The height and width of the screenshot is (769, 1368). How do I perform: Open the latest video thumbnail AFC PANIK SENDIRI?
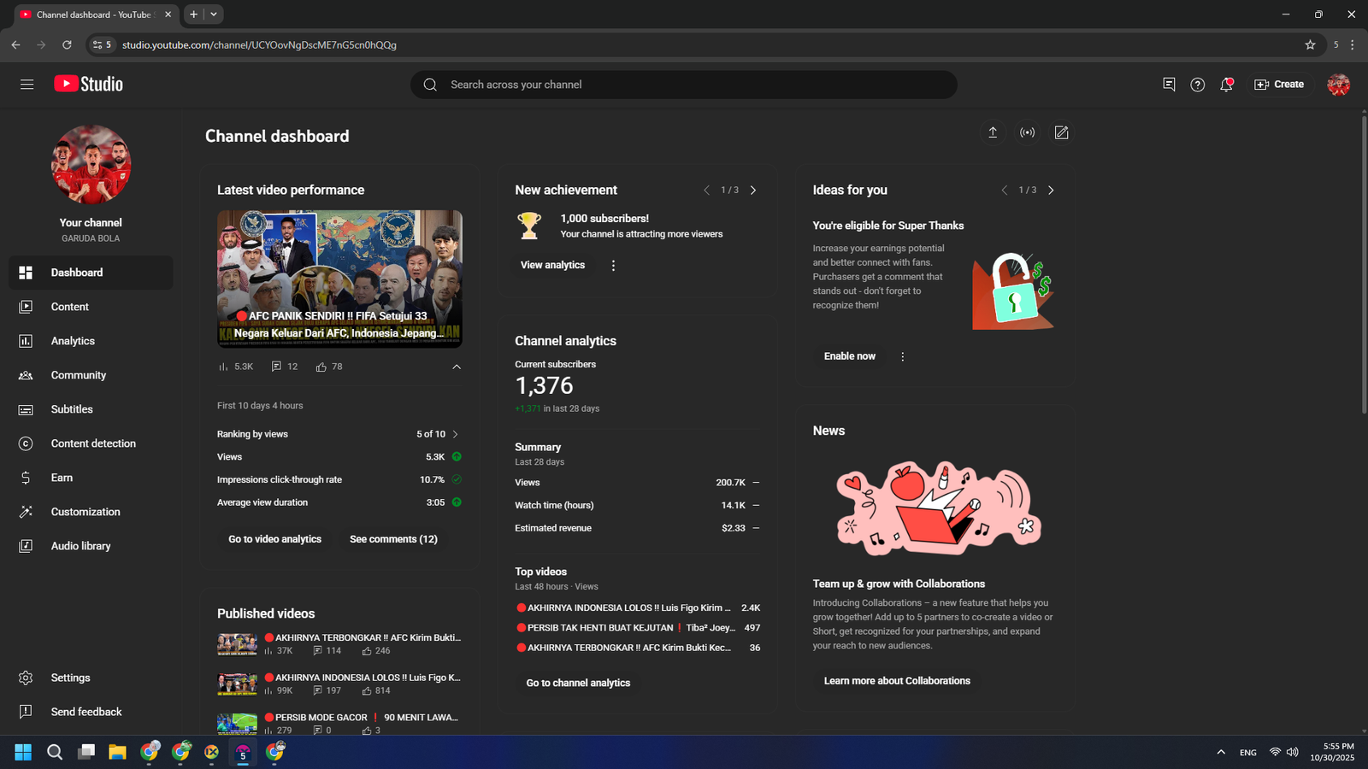(x=339, y=279)
